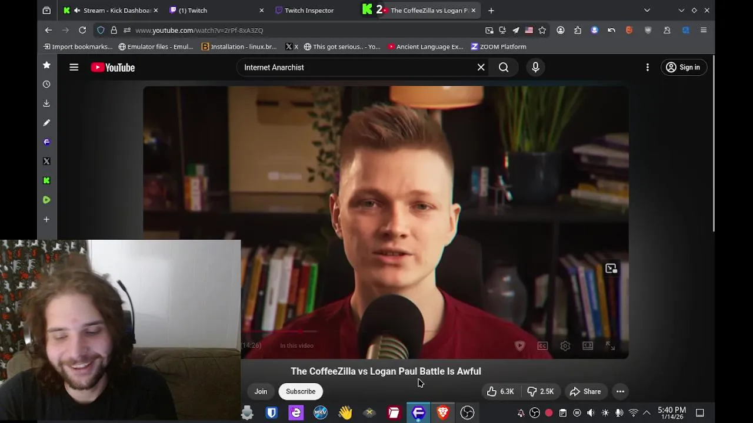Go to the YouTube home logo
This screenshot has height=423, width=753.
point(113,68)
